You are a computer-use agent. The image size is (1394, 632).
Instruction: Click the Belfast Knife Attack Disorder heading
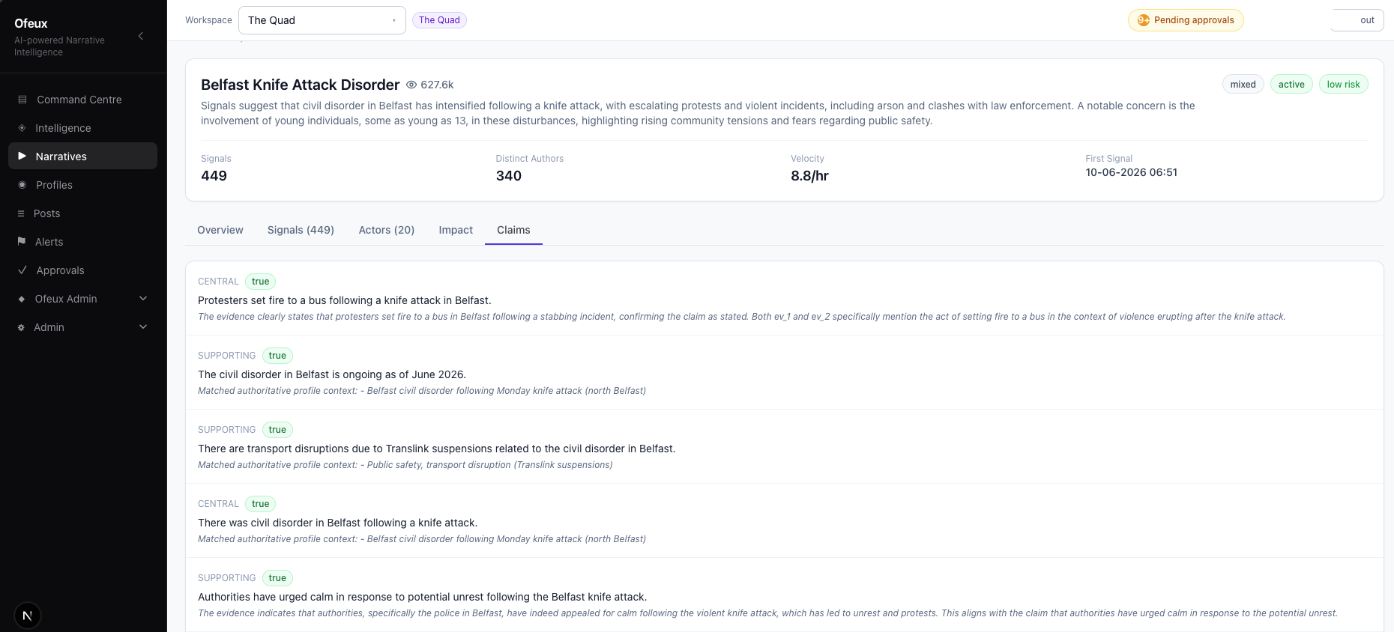[x=300, y=85]
